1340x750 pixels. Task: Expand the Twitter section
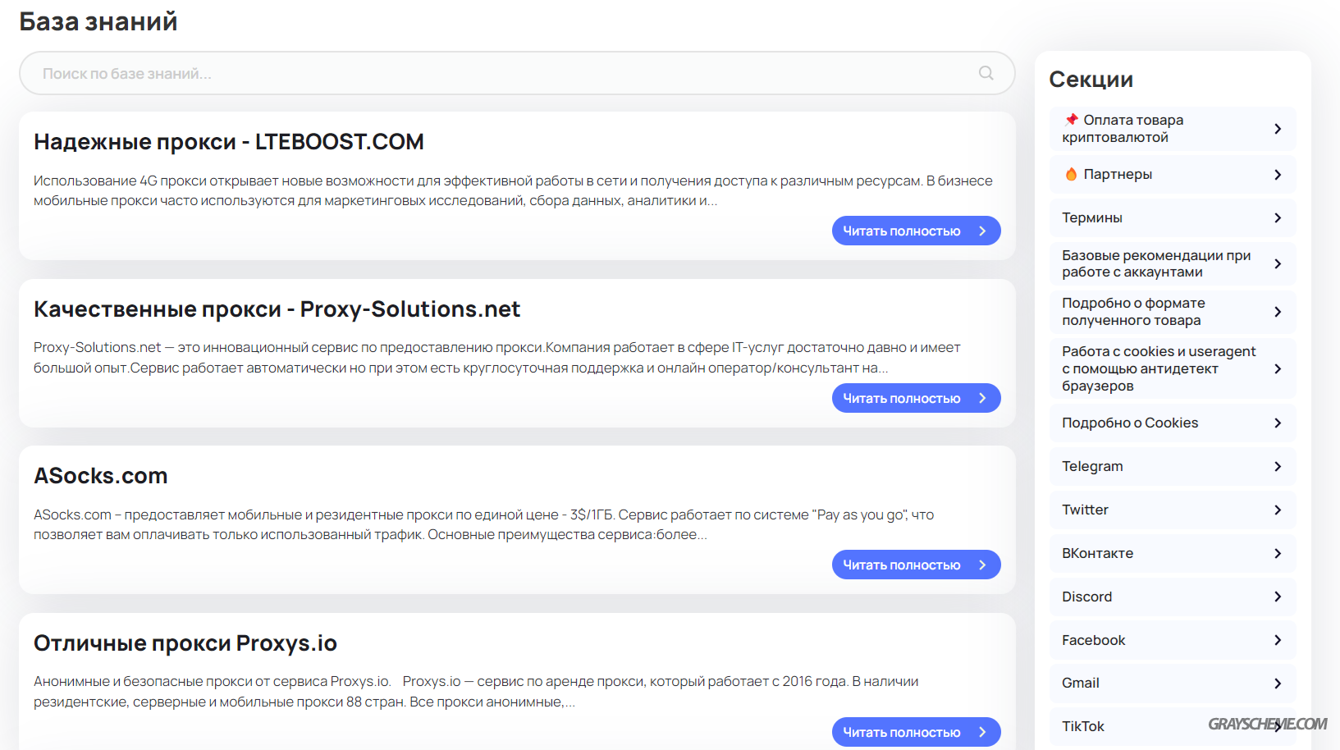pos(1173,510)
